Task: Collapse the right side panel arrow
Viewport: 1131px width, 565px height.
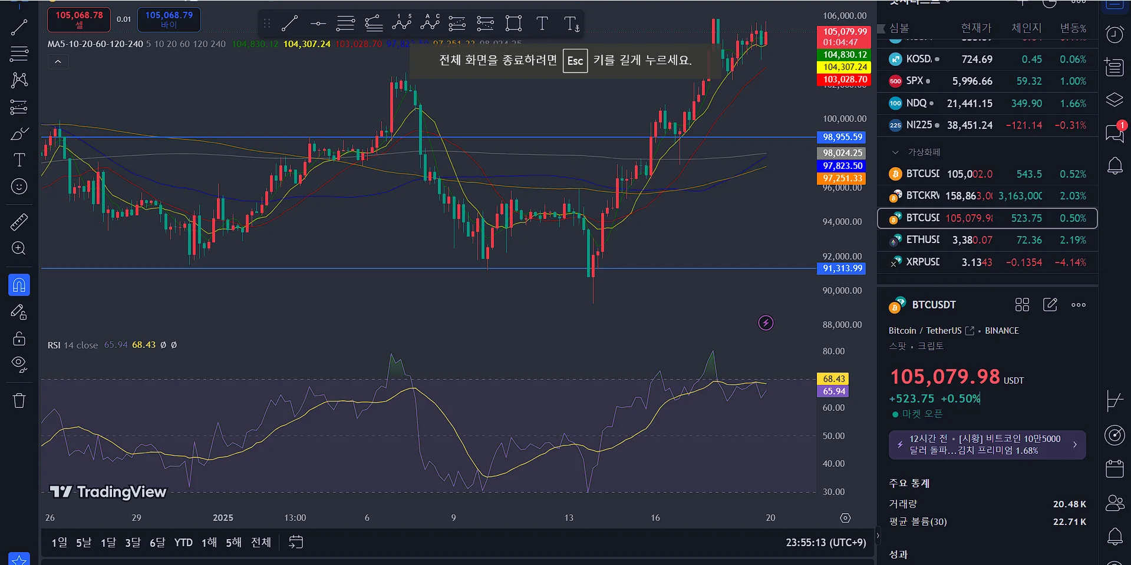Action: (x=877, y=536)
